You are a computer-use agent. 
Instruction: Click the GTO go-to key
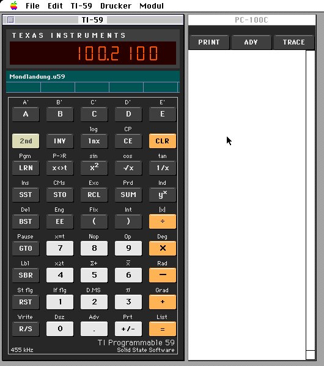tap(26, 248)
